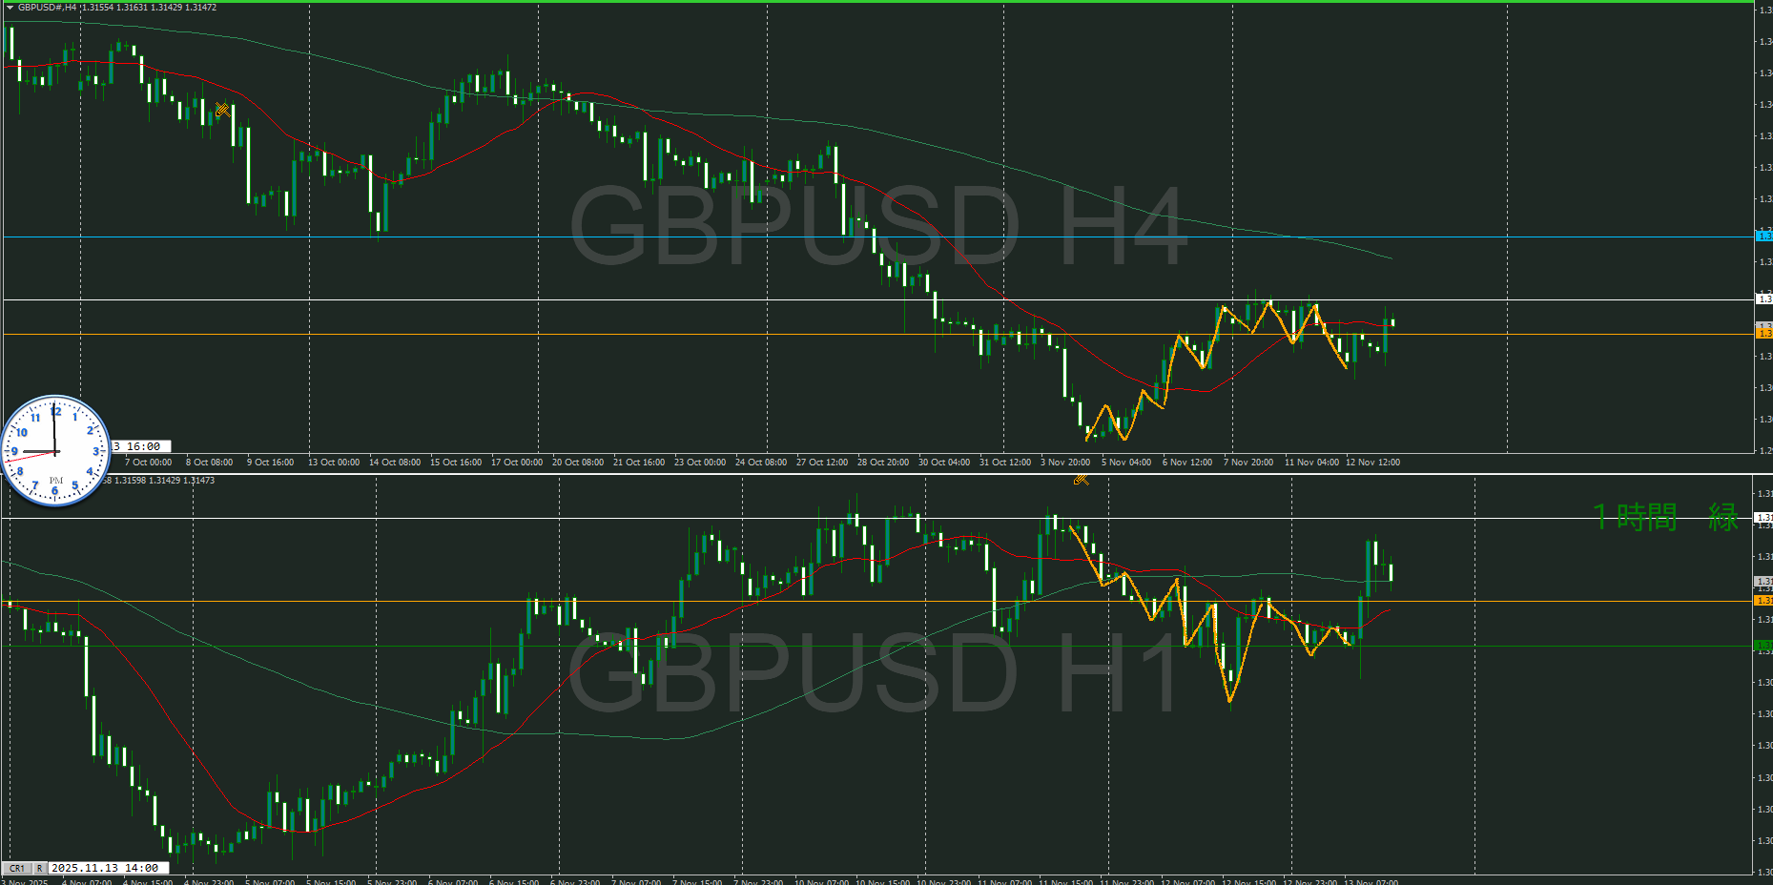Click the analog clock widget

[55, 450]
